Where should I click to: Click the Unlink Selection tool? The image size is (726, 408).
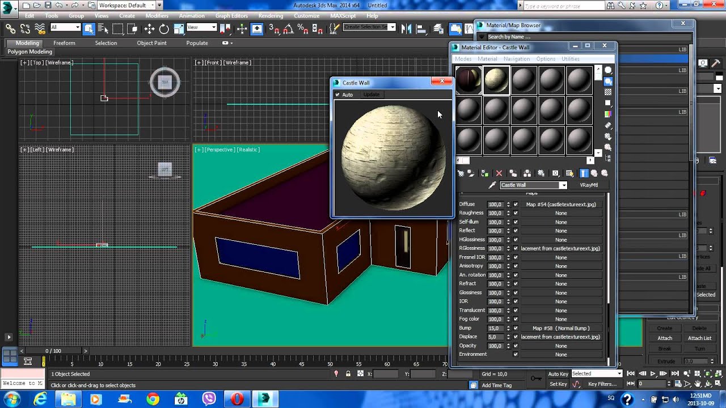click(25, 28)
